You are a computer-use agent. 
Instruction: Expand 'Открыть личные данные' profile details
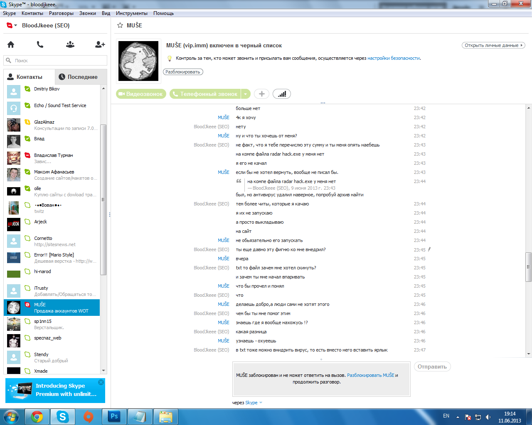pos(493,45)
